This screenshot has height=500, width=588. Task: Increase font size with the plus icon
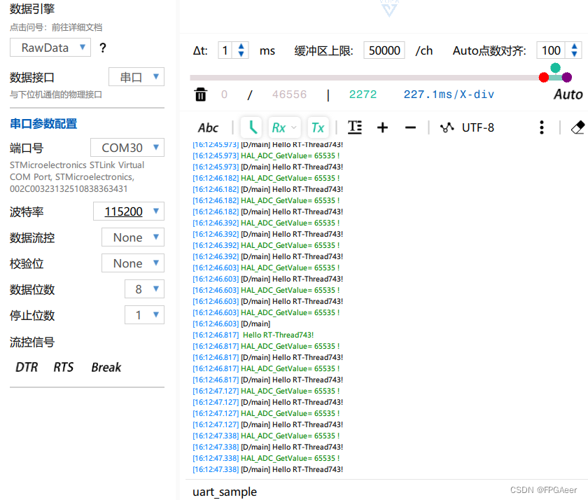tap(382, 127)
